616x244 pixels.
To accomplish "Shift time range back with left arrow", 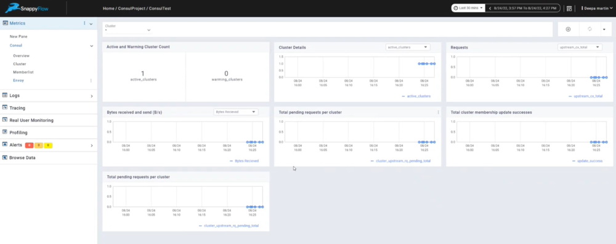I will [x=490, y=8].
